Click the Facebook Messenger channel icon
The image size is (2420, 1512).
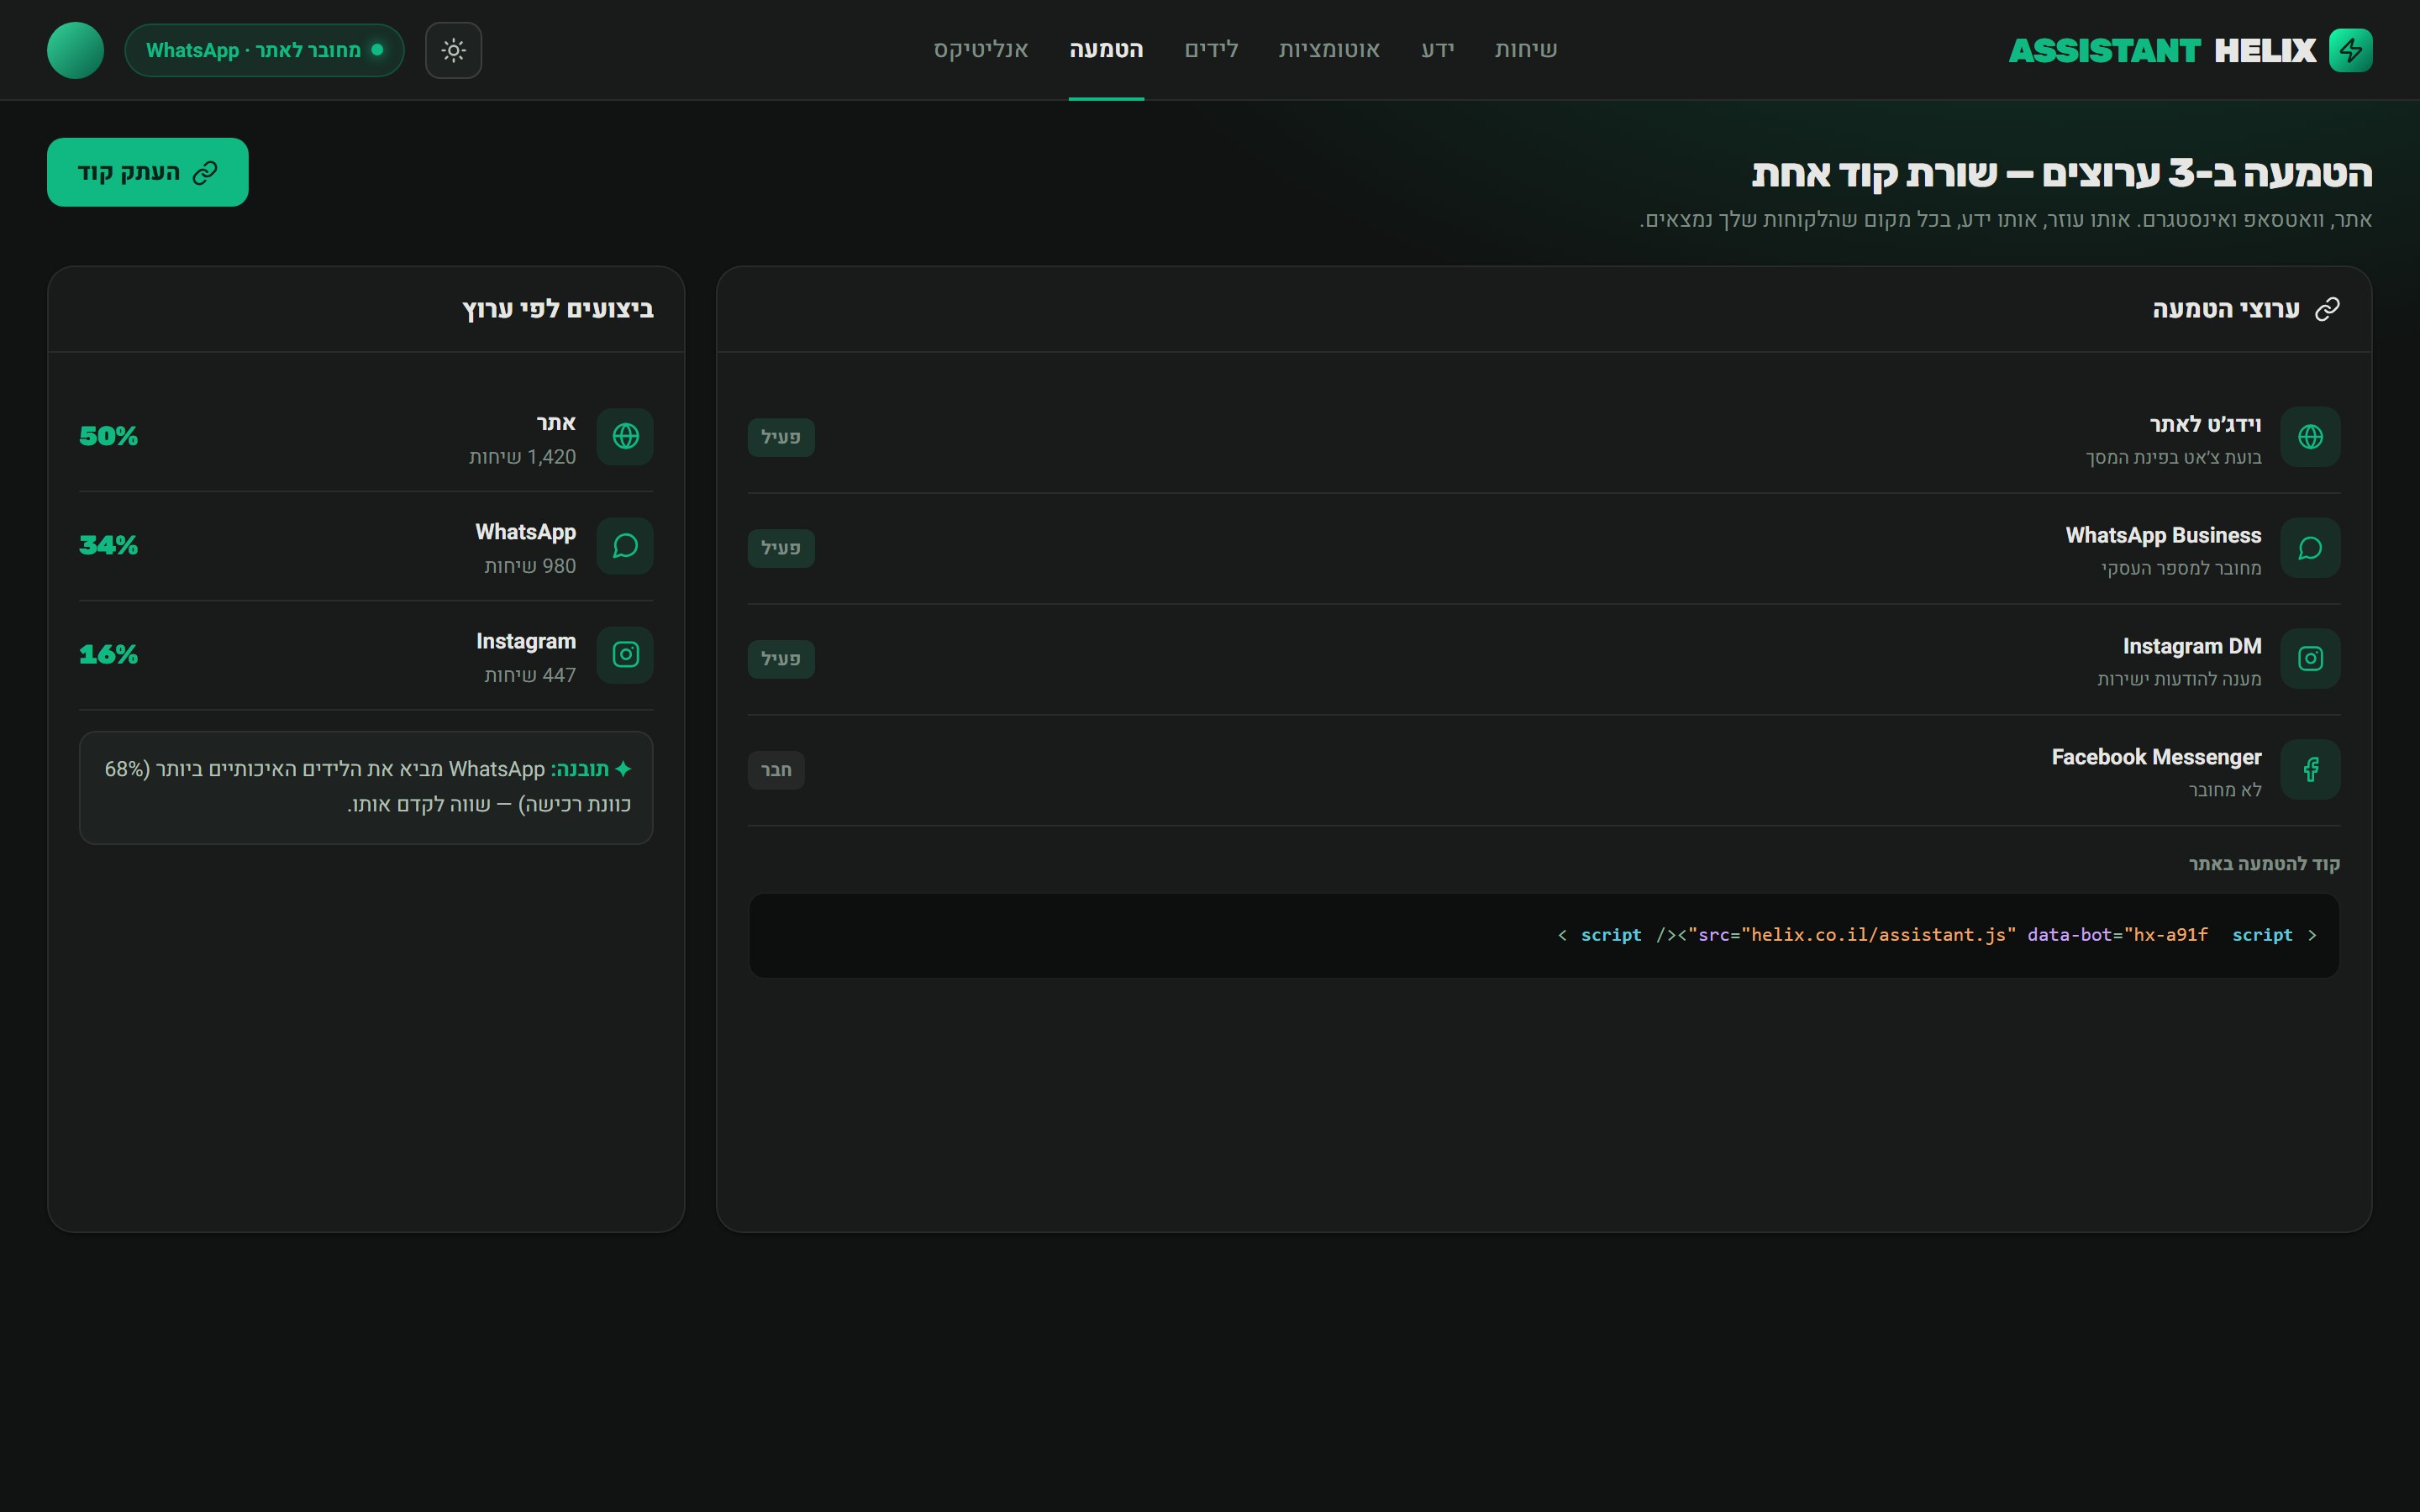(x=2310, y=770)
